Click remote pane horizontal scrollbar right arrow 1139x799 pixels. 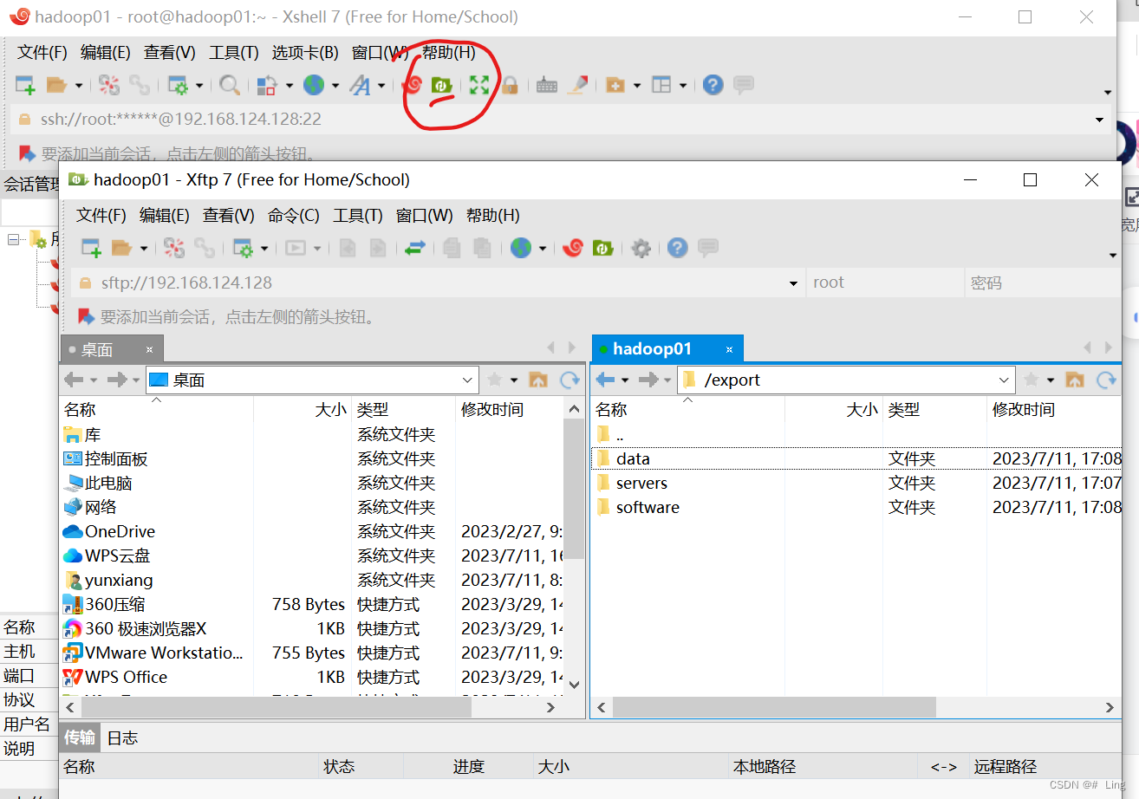(x=1110, y=708)
